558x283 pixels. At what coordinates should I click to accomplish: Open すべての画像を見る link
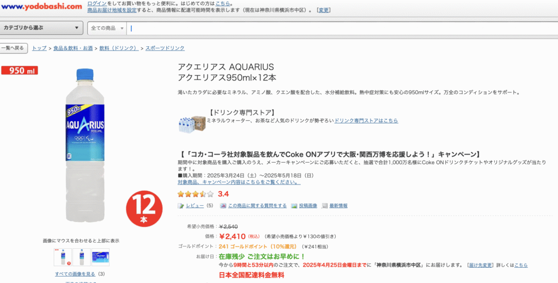click(x=75, y=274)
